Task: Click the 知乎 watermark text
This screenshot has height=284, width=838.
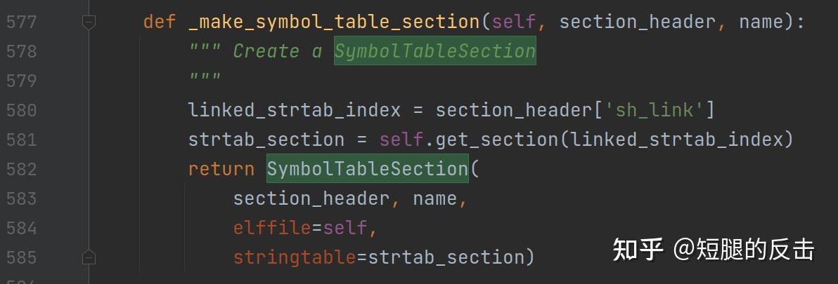Action: [x=637, y=249]
